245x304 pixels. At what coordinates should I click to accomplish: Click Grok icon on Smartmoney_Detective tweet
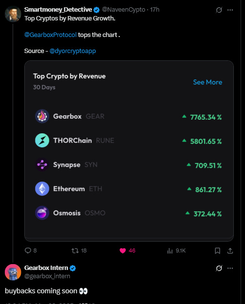pos(219,10)
